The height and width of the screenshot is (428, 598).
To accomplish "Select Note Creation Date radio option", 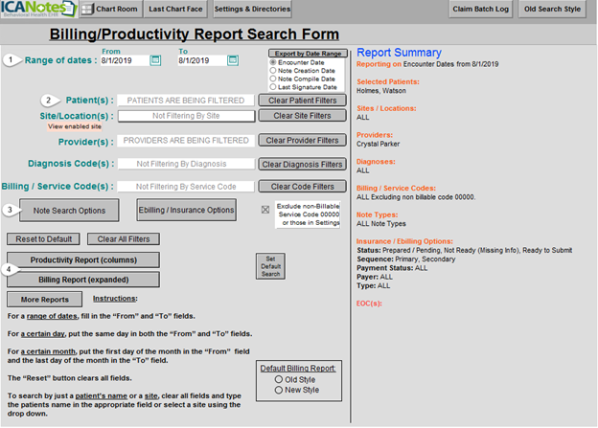I will click(274, 70).
